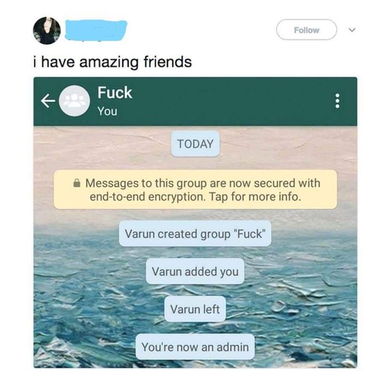Click the Follow button
Image resolution: width=385 pixels, height=385 pixels.
click(306, 30)
